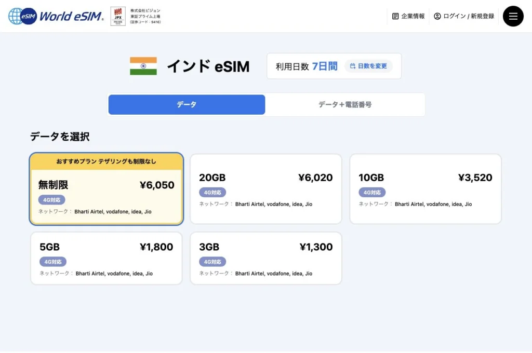Click the 4G対応 badge on 3GB plan
Image resolution: width=532 pixels, height=353 pixels.
212,262
